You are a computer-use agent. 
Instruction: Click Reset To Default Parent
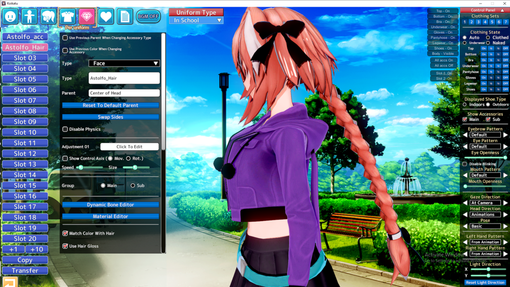pos(111,106)
